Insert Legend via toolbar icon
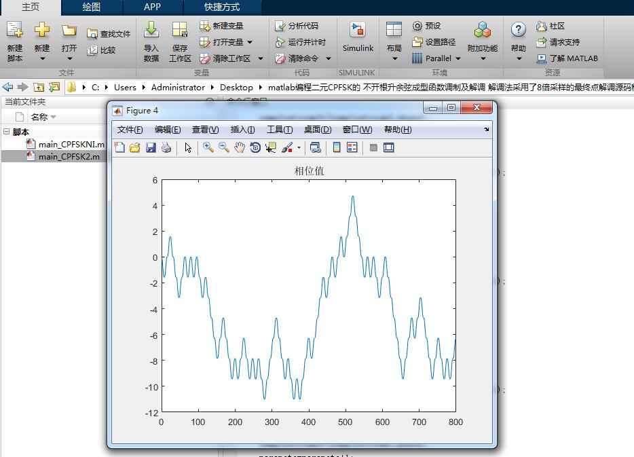 click(x=352, y=147)
